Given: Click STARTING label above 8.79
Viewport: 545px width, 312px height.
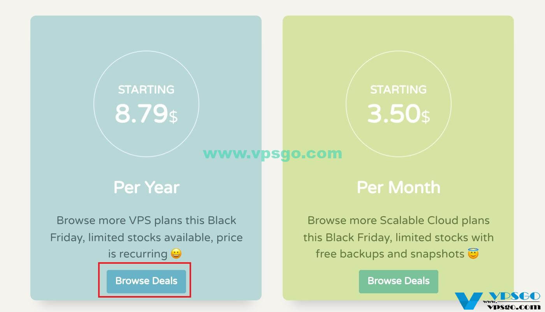Looking at the screenshot, I should point(146,90).
